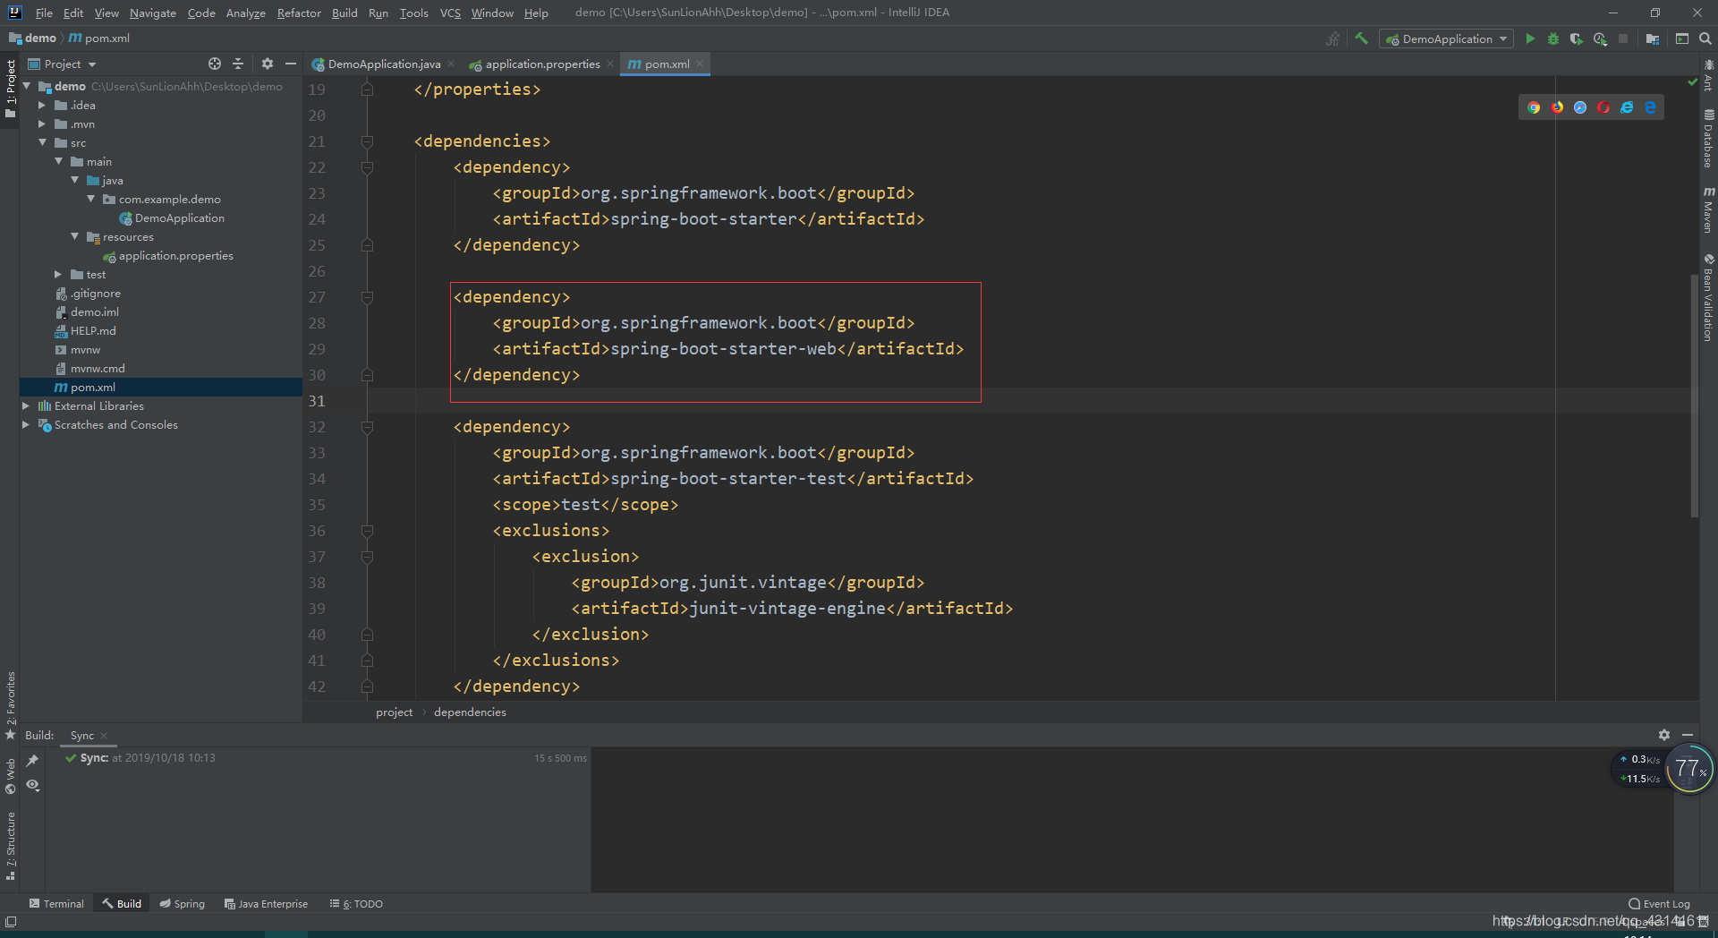This screenshot has width=1718, height=938.
Task: Expand the .idea folder
Action: click(x=41, y=105)
